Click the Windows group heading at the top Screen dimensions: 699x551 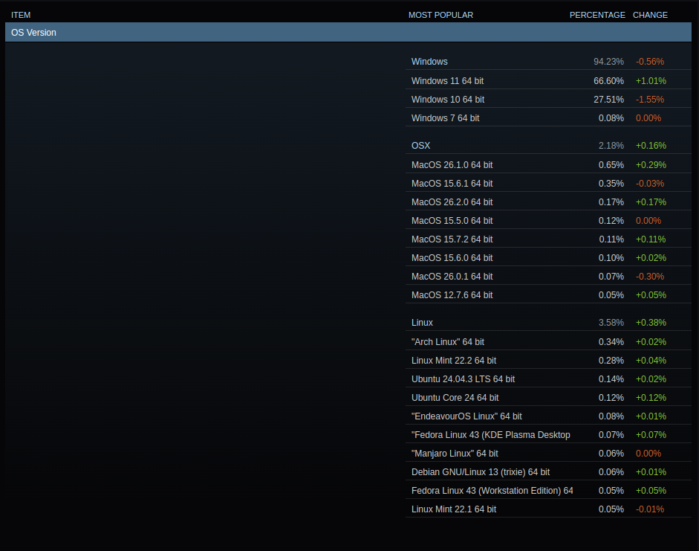tap(429, 62)
